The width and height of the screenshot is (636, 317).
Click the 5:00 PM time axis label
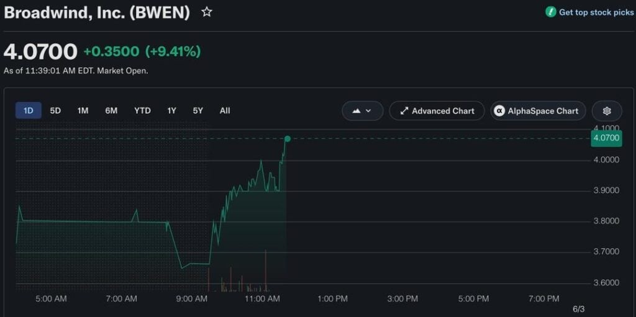coord(473,299)
